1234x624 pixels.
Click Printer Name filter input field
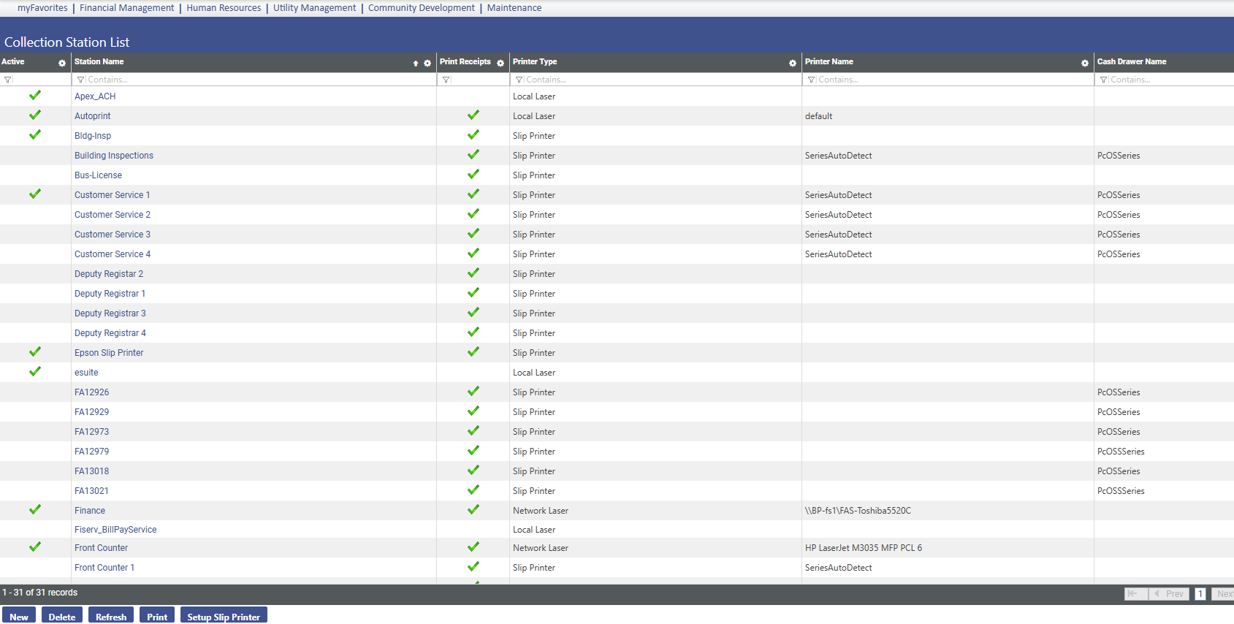953,80
